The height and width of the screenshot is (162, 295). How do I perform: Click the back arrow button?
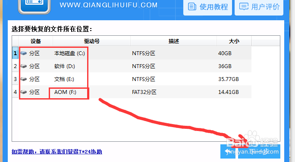[228, 152]
